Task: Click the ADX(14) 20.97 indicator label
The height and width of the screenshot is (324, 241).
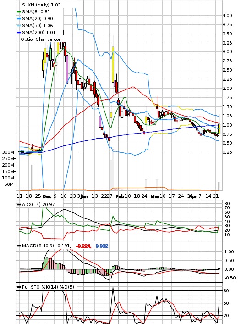Action: (x=38, y=204)
